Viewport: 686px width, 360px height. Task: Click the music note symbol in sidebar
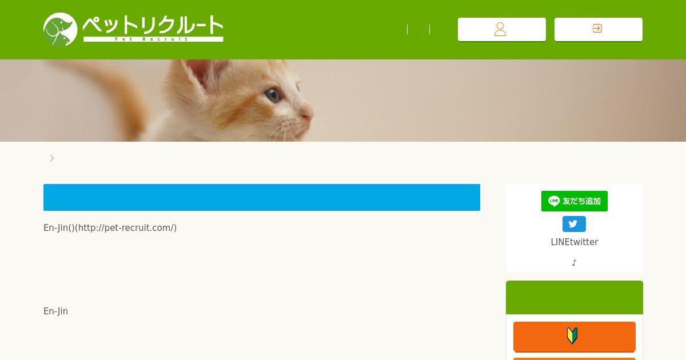(574, 263)
